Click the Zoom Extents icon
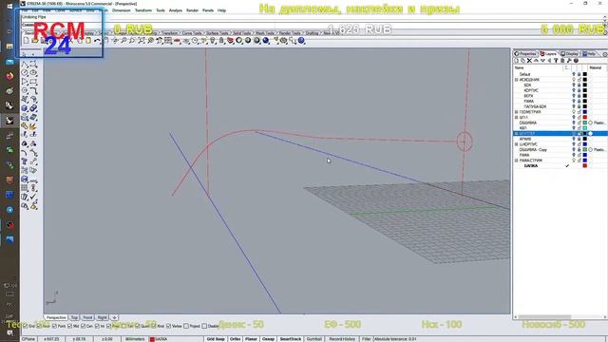The width and height of the screenshot is (608, 342). point(142,40)
